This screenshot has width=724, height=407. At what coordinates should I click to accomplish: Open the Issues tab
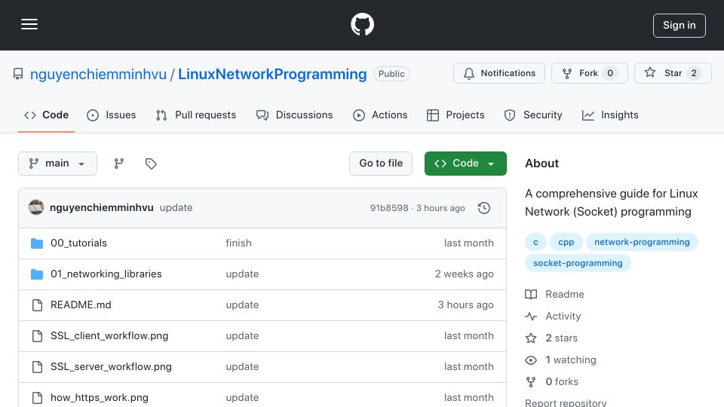pyautogui.click(x=112, y=115)
